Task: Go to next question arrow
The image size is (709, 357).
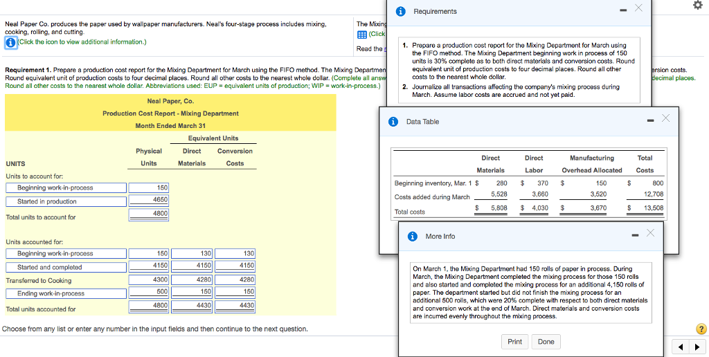Action: point(698,347)
